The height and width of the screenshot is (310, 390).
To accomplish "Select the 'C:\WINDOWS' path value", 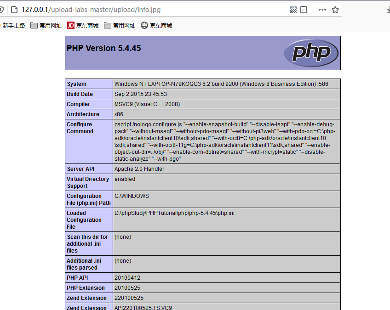I will click(x=132, y=196).
